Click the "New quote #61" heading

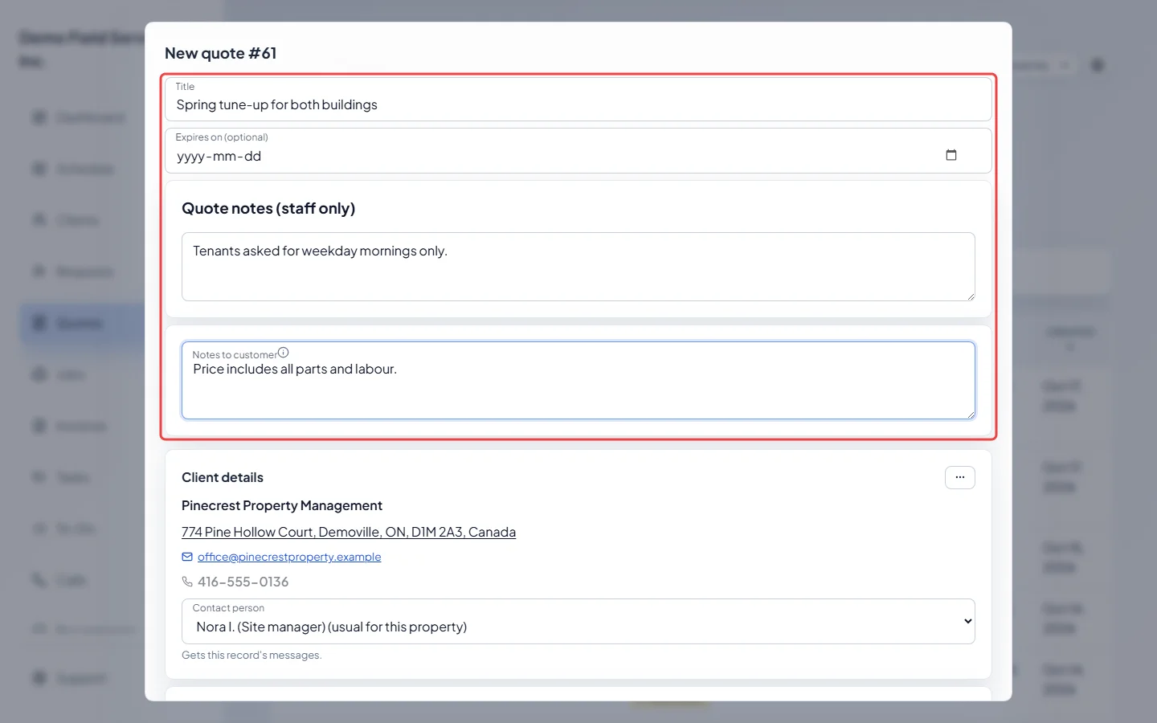pos(221,53)
